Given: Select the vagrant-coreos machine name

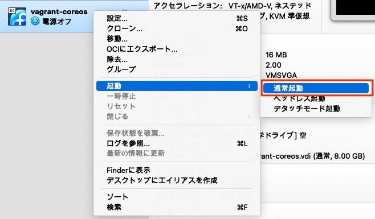Looking at the screenshot, I should (59, 12).
